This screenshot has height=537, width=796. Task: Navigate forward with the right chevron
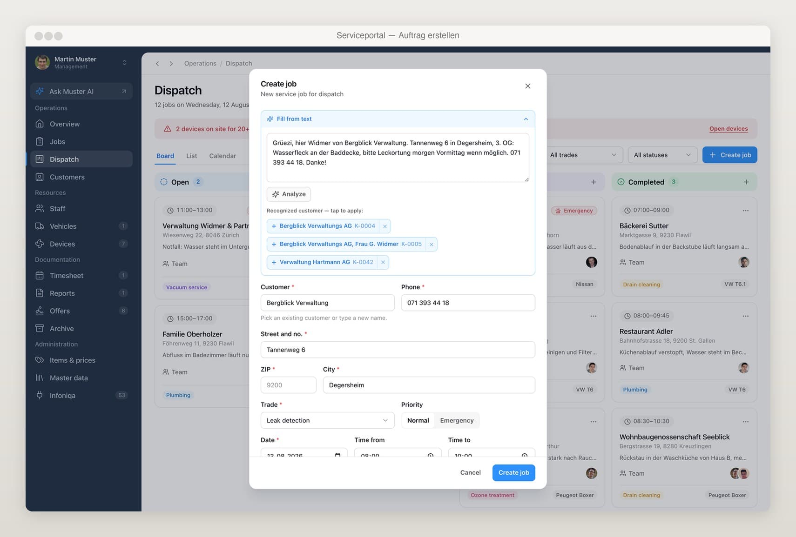tap(171, 63)
